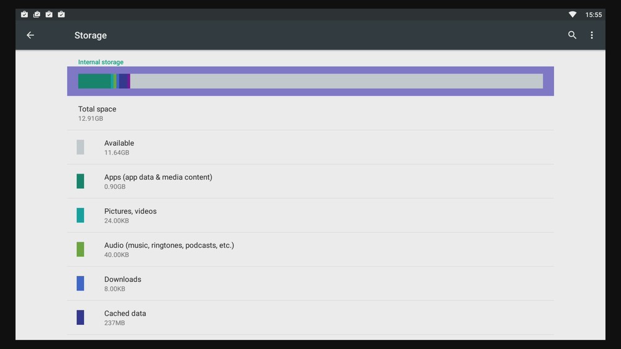This screenshot has width=621, height=349.
Task: Tap the first notification icon in status bar
Action: (x=24, y=14)
